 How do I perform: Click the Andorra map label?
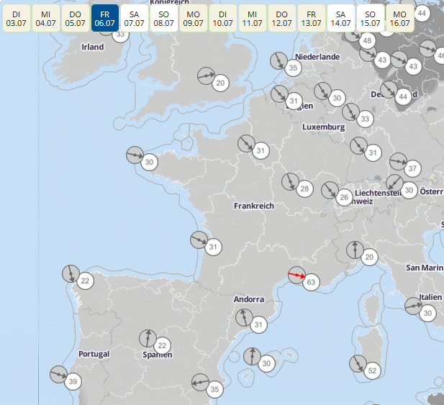point(248,299)
